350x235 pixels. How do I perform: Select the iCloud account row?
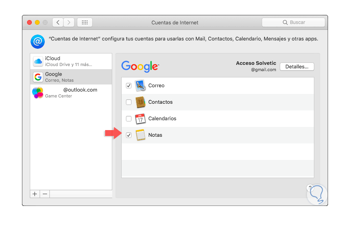(71, 61)
